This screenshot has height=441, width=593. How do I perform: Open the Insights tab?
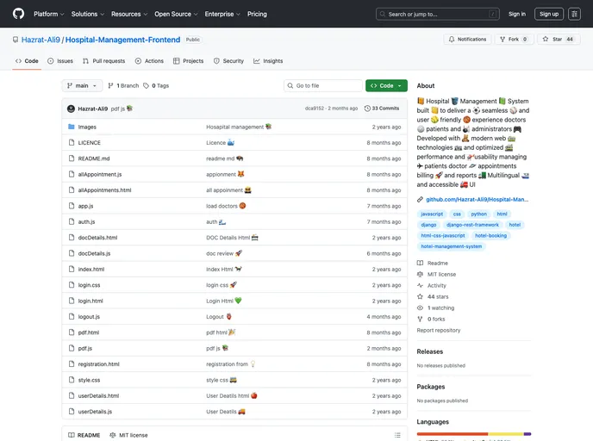268,61
